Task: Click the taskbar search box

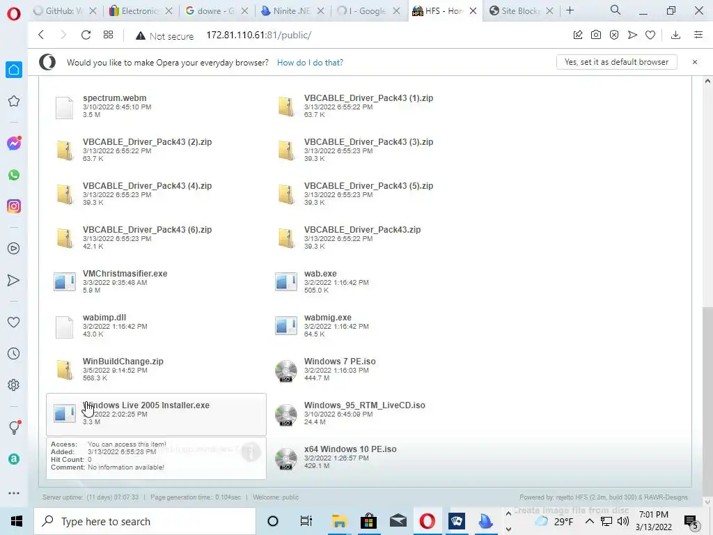Action: pos(145,521)
